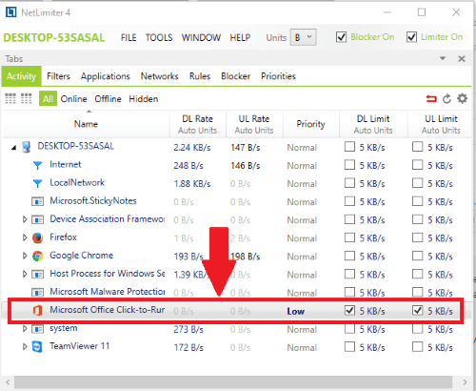Enable UL Limit for Internet row

[418, 165]
